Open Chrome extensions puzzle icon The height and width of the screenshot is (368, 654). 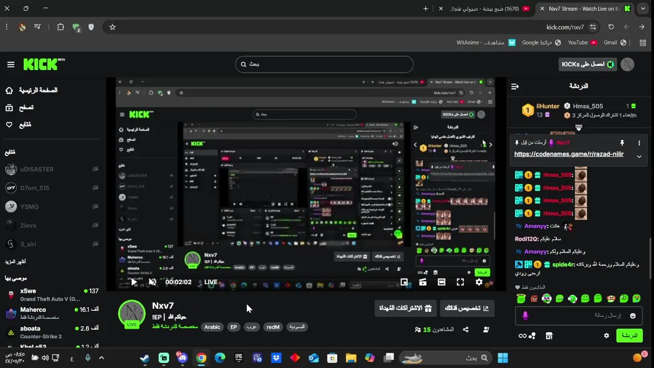click(60, 27)
